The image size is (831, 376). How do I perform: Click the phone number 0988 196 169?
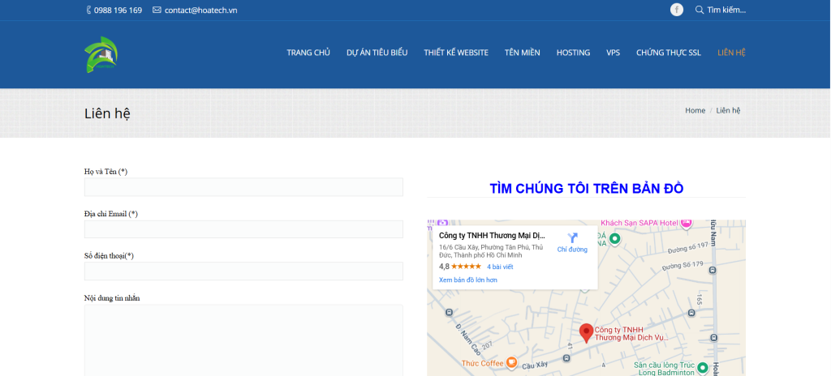click(118, 10)
